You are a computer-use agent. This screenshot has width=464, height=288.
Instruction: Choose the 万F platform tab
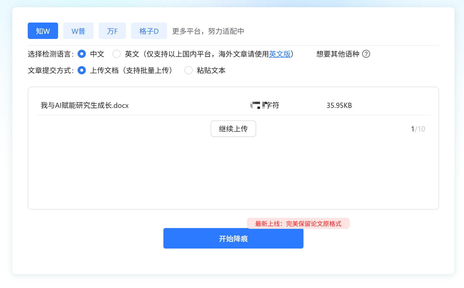tap(112, 31)
